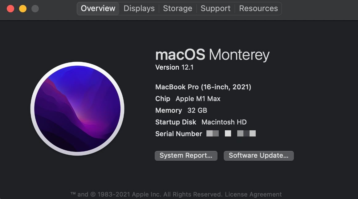Screen dimensions: 358x199
Task: Launch Software Update… button
Action: [x=259, y=156]
